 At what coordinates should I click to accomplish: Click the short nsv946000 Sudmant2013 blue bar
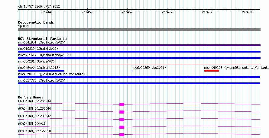(x=41, y=71)
